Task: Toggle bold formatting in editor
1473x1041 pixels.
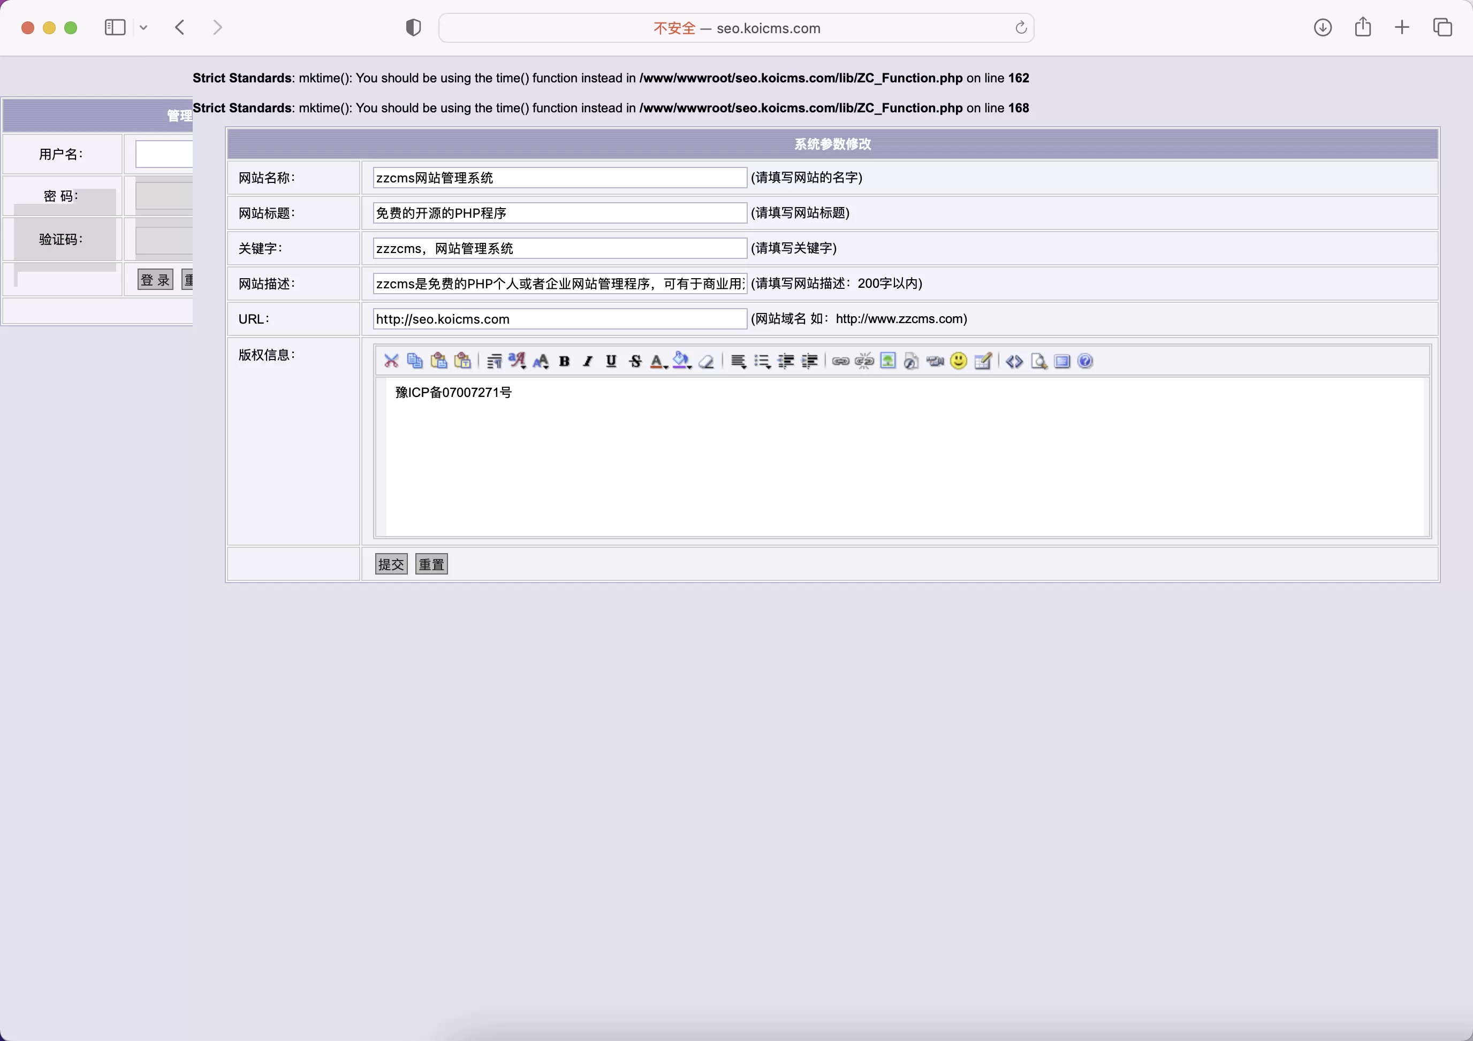Action: pyautogui.click(x=565, y=361)
